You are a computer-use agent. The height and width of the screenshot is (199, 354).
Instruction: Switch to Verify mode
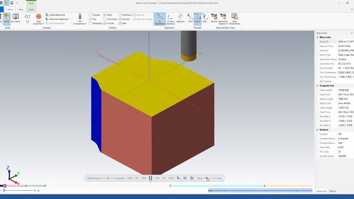(x=7, y=19)
